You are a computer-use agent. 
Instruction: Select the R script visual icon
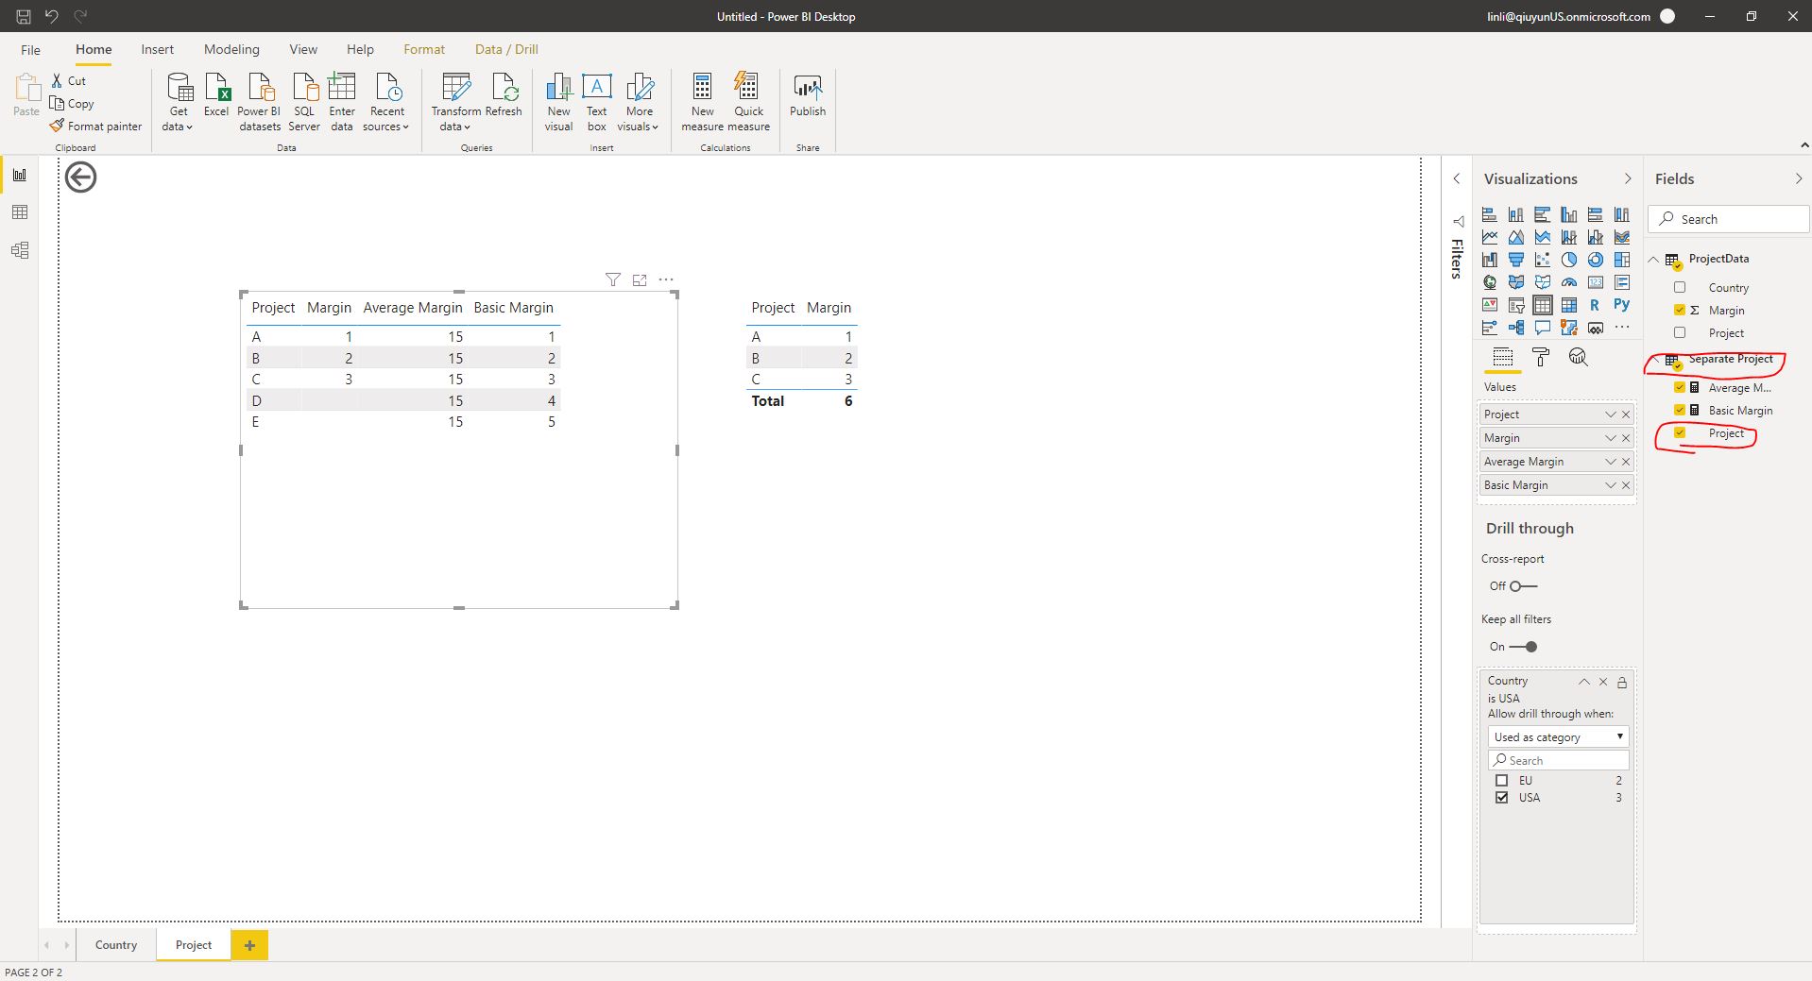pos(1595,305)
